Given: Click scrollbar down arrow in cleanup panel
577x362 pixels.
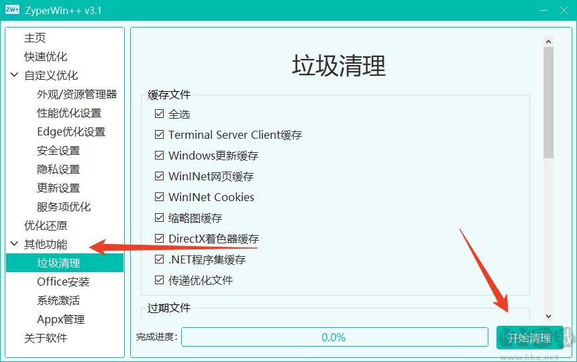Looking at the screenshot, I should pyautogui.click(x=548, y=316).
